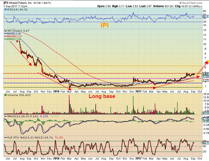Click the green -0.007 MACD histogram value
Image resolution: width=209 pixels, height=161 pixels.
(x=54, y=116)
